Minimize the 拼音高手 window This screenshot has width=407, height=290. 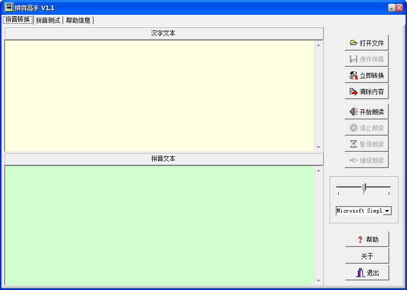coord(391,8)
